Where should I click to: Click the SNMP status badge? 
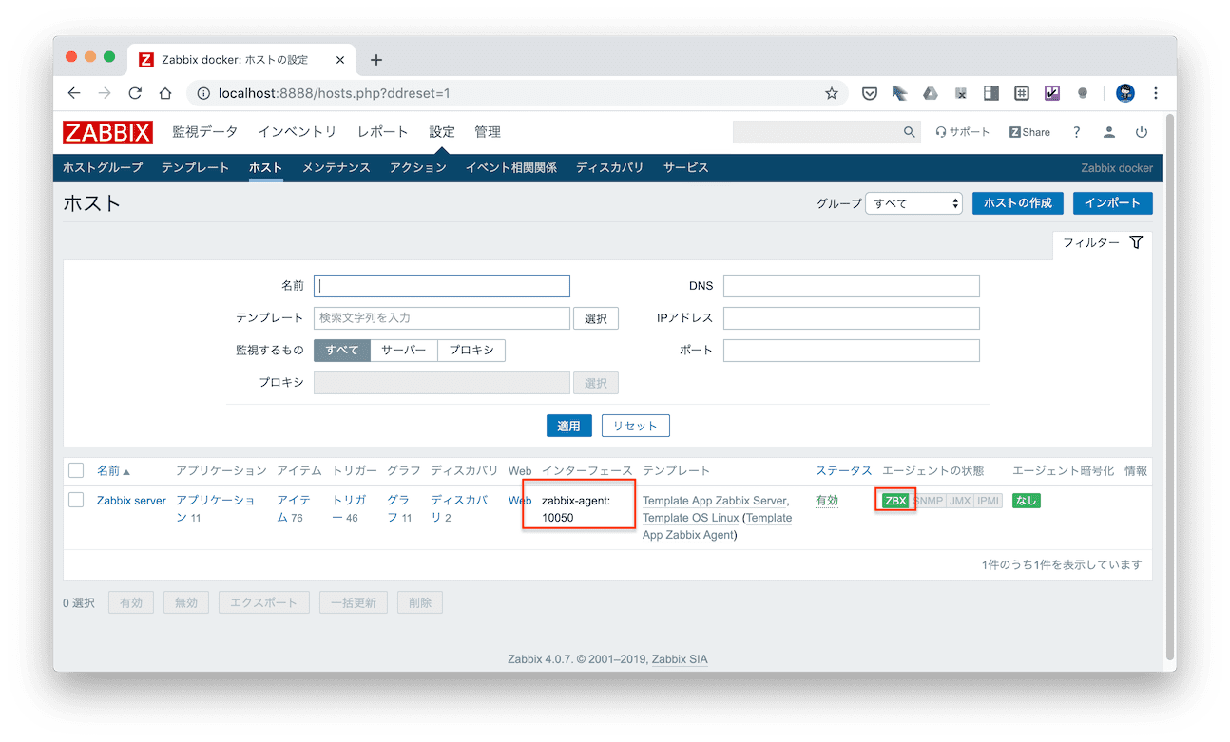tap(928, 501)
